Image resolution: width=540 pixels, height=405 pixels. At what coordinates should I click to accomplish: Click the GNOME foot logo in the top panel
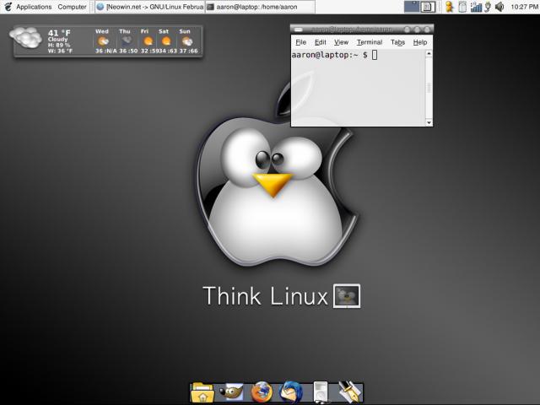click(8, 7)
